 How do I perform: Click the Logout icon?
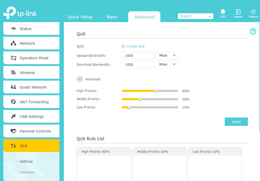(x=238, y=12)
